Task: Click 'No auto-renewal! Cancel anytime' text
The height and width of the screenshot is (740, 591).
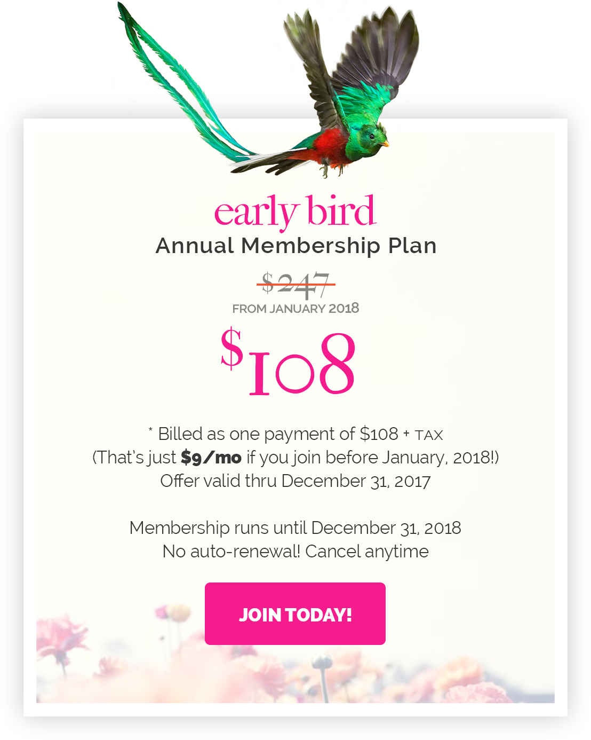Action: click(295, 552)
